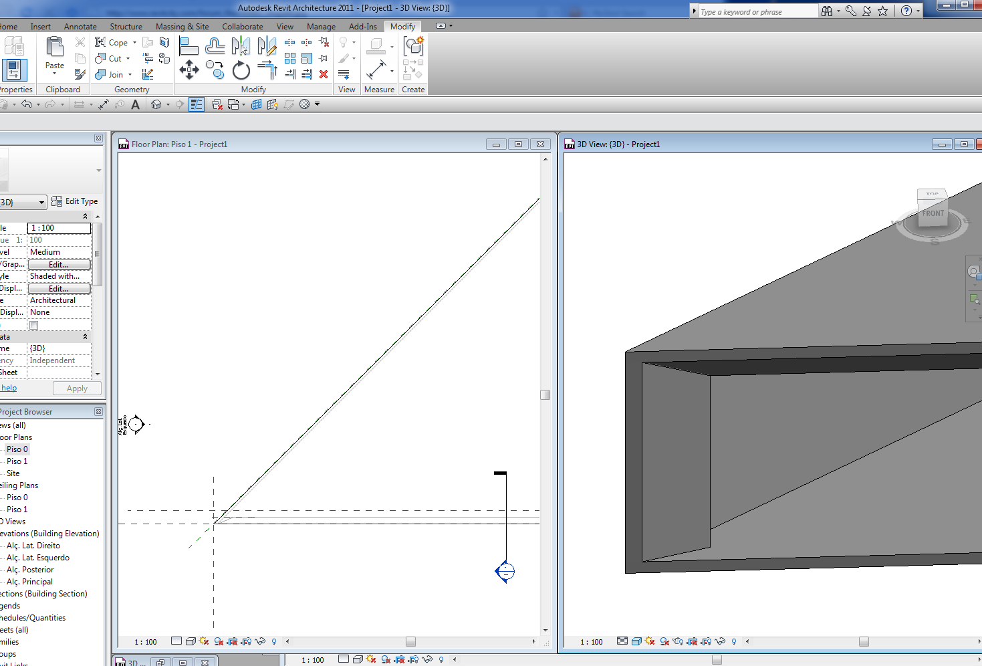Click Edit Type button

(x=75, y=201)
